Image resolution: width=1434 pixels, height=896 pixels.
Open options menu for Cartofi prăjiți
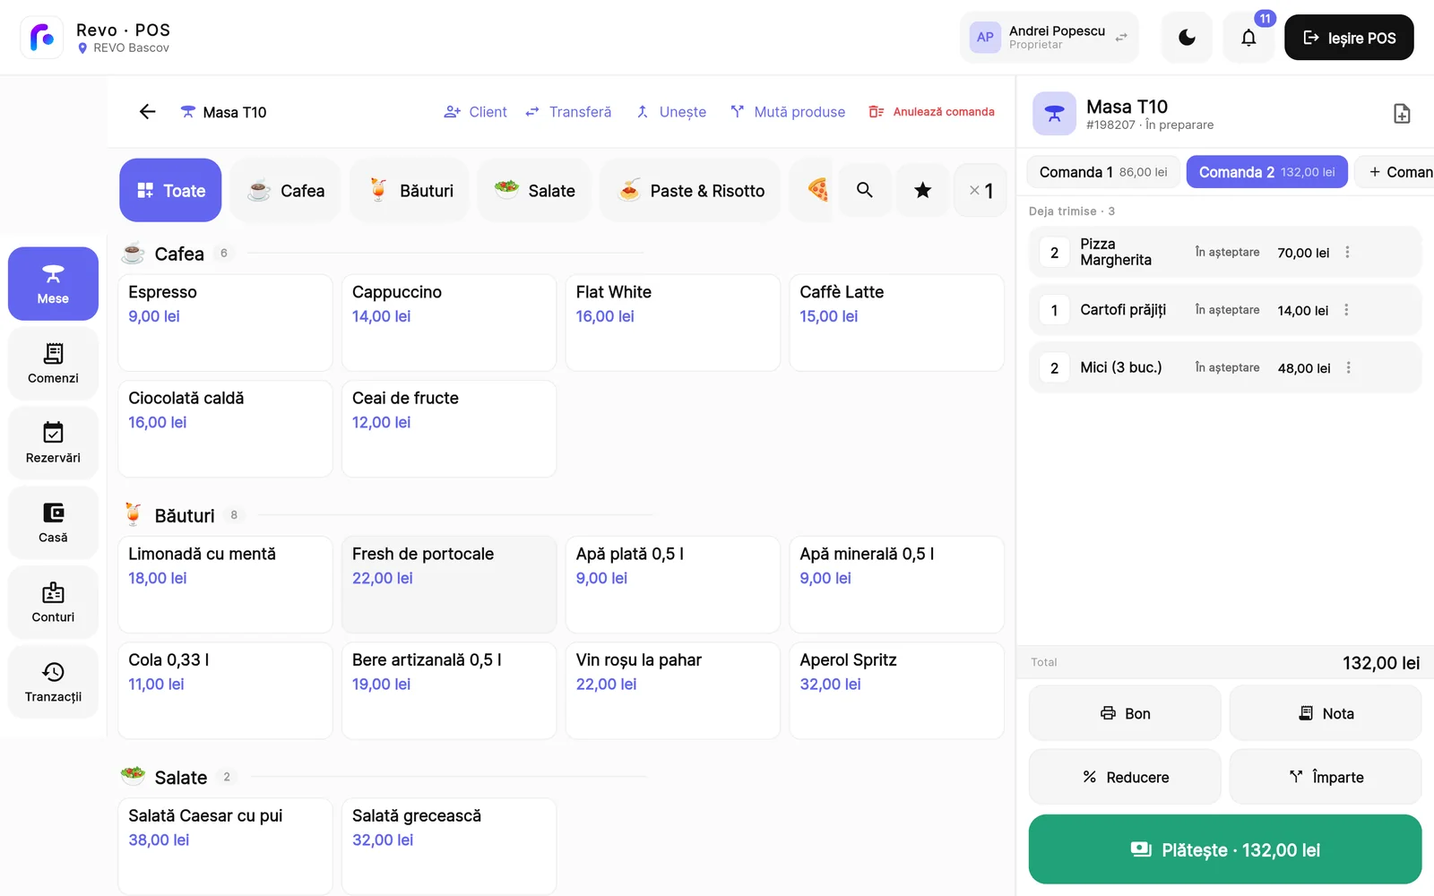point(1346,310)
